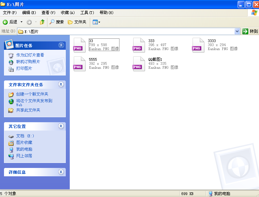
Task: Click 创建一个新文件夹 link
Action: [32, 94]
